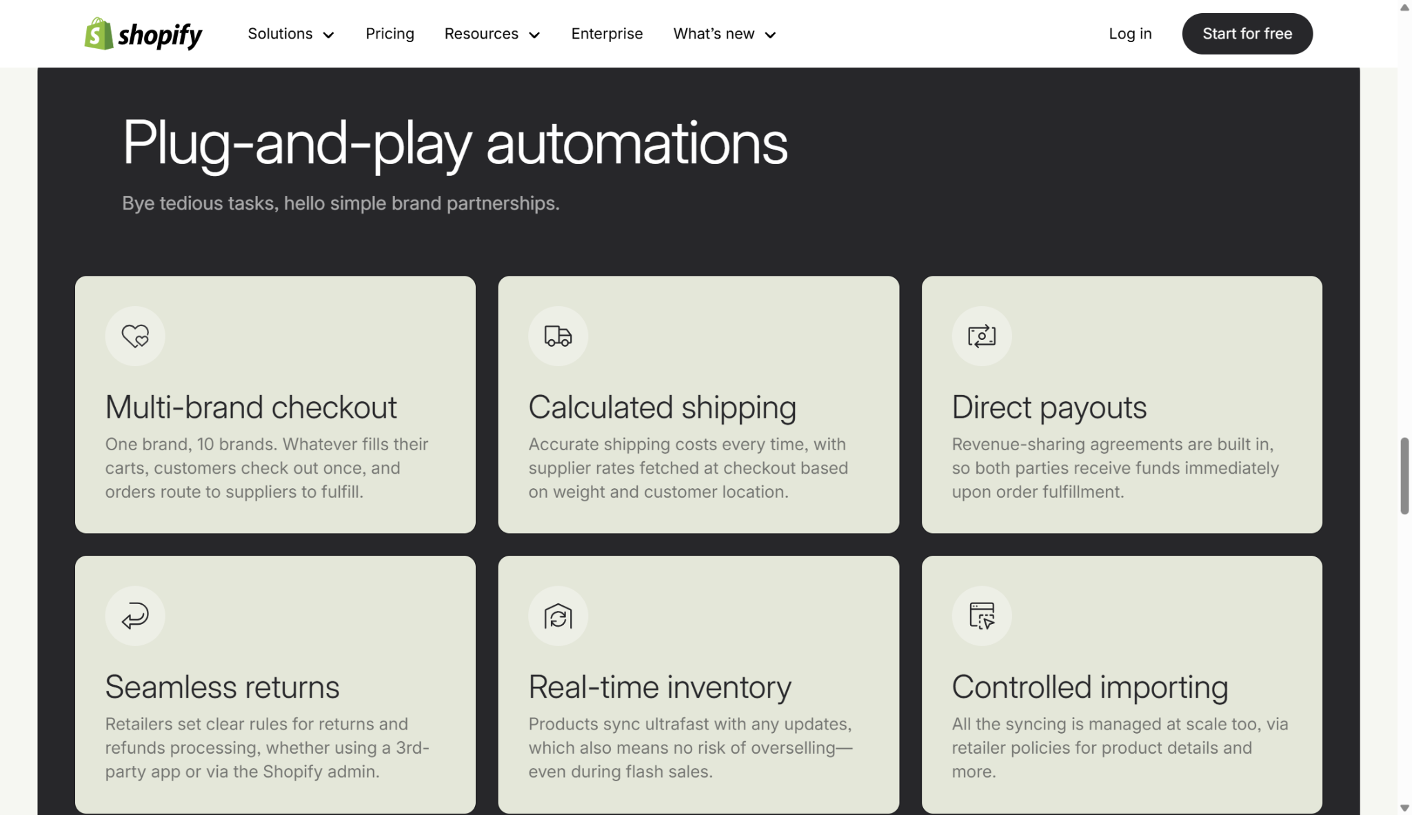Click the Log in link
This screenshot has width=1412, height=815.
(x=1129, y=34)
